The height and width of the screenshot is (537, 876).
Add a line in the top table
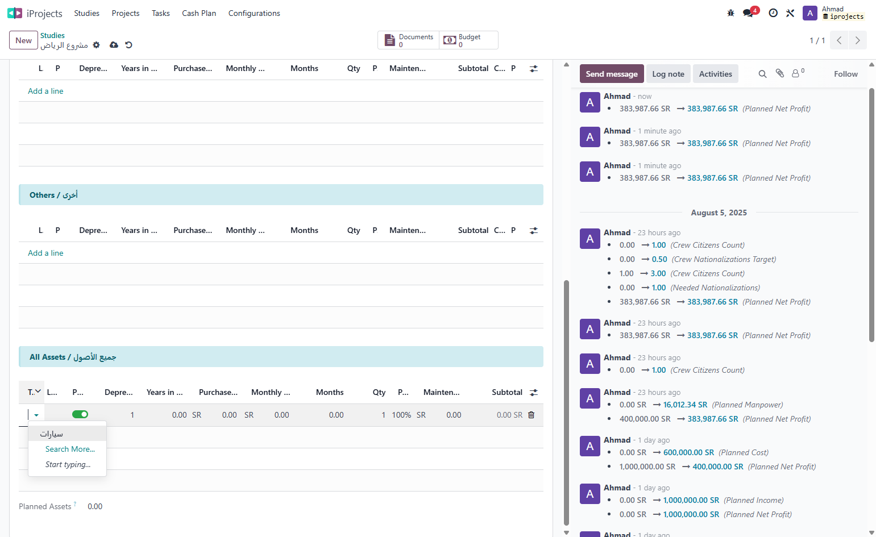tap(45, 91)
